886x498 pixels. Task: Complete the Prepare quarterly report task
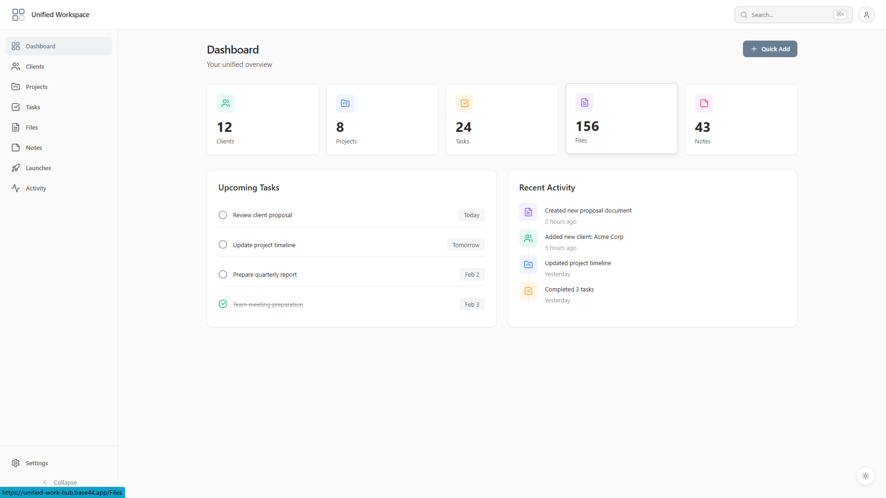(223, 274)
